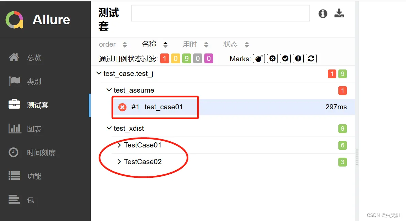Click the pane resize handle grip
406x221 pixels.
tap(357, 157)
